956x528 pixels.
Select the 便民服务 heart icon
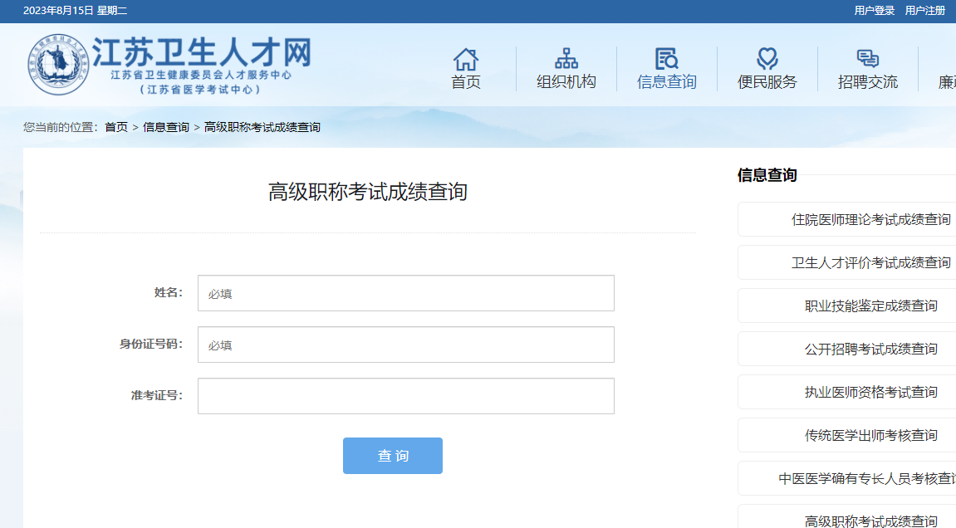[767, 60]
